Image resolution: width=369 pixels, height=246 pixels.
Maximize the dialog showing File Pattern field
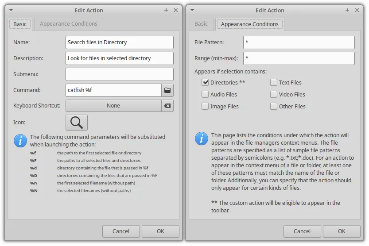(347, 10)
